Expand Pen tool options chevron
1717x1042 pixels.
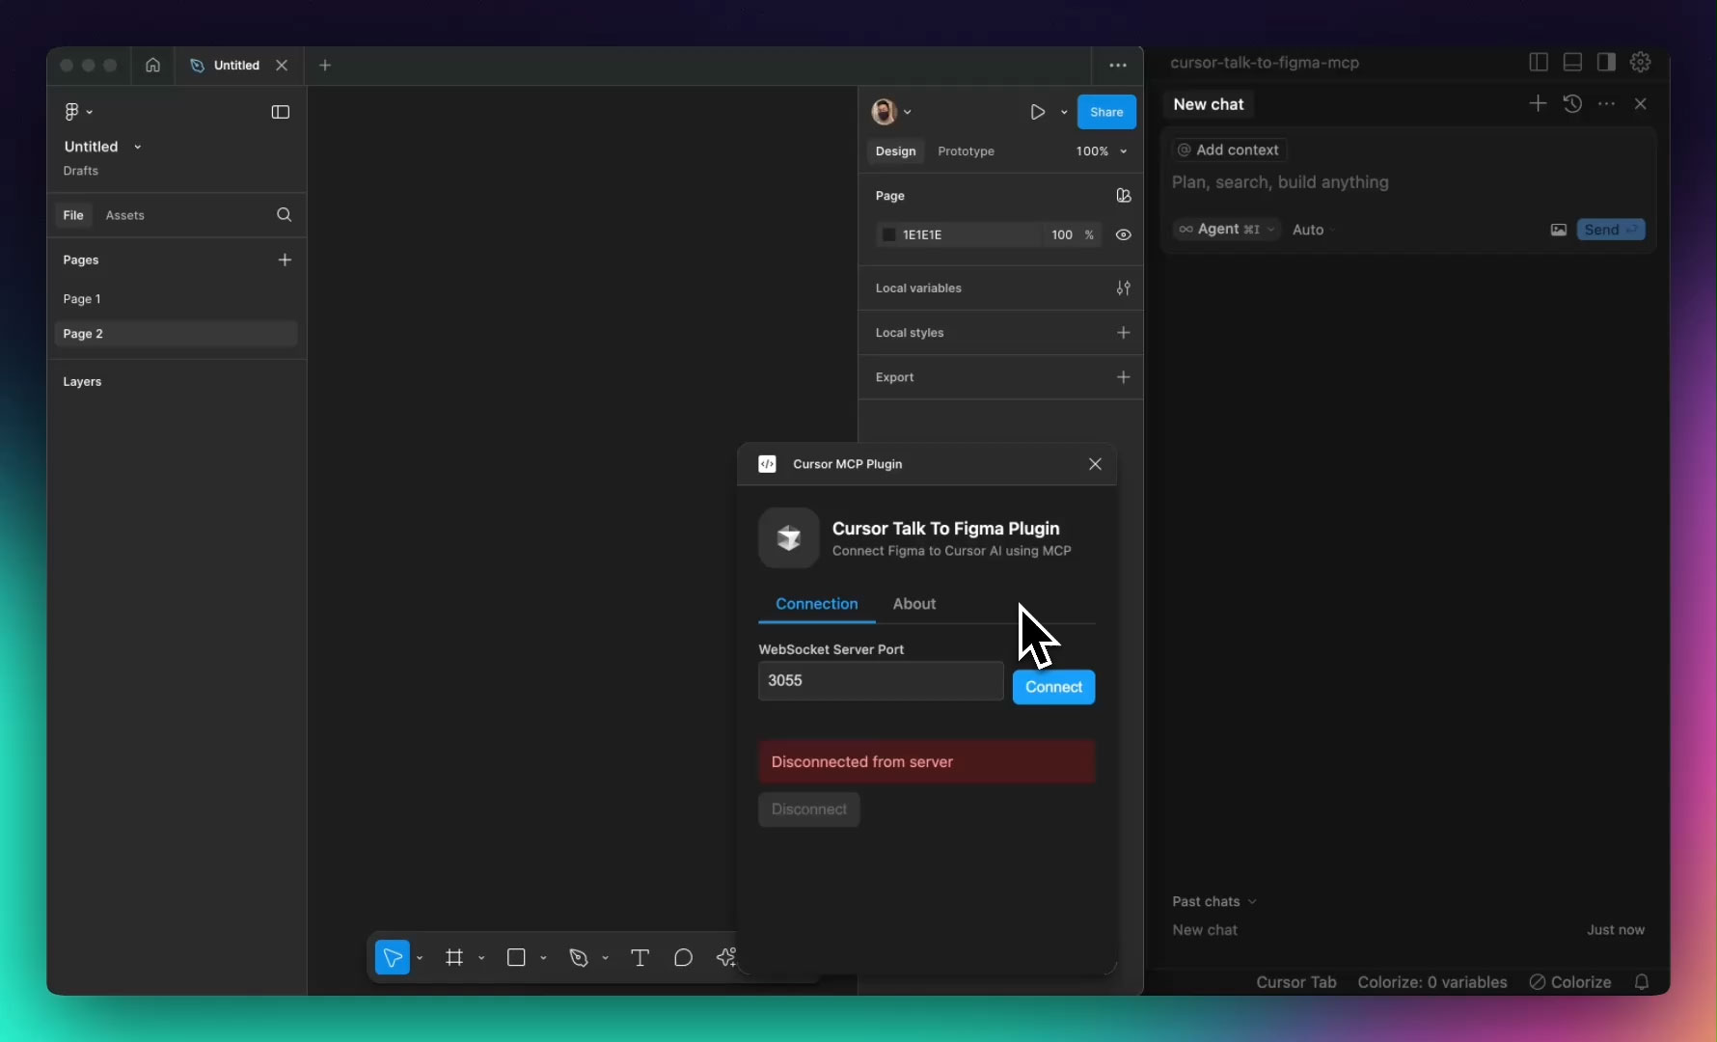(605, 958)
